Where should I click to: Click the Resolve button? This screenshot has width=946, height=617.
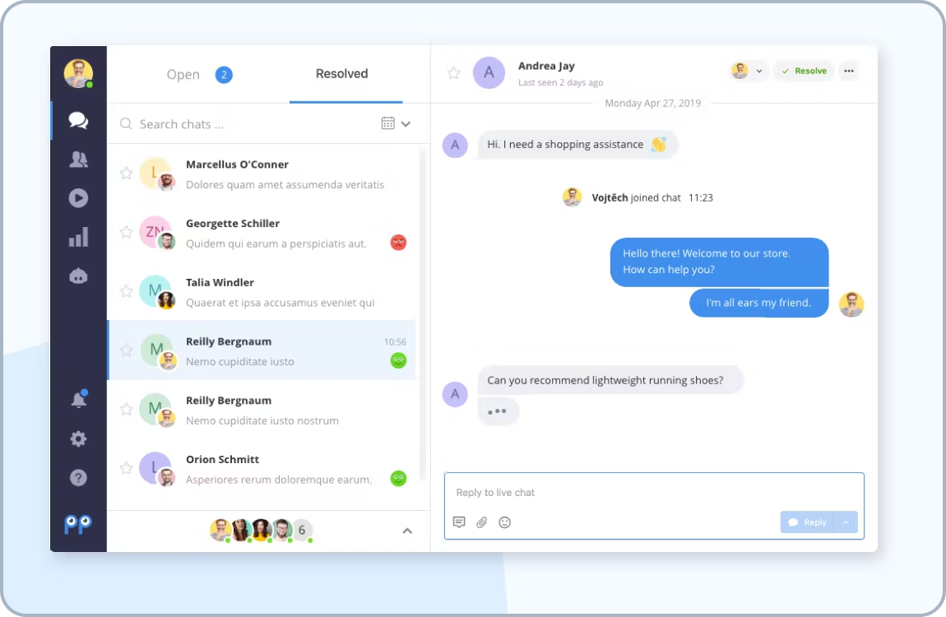tap(805, 71)
